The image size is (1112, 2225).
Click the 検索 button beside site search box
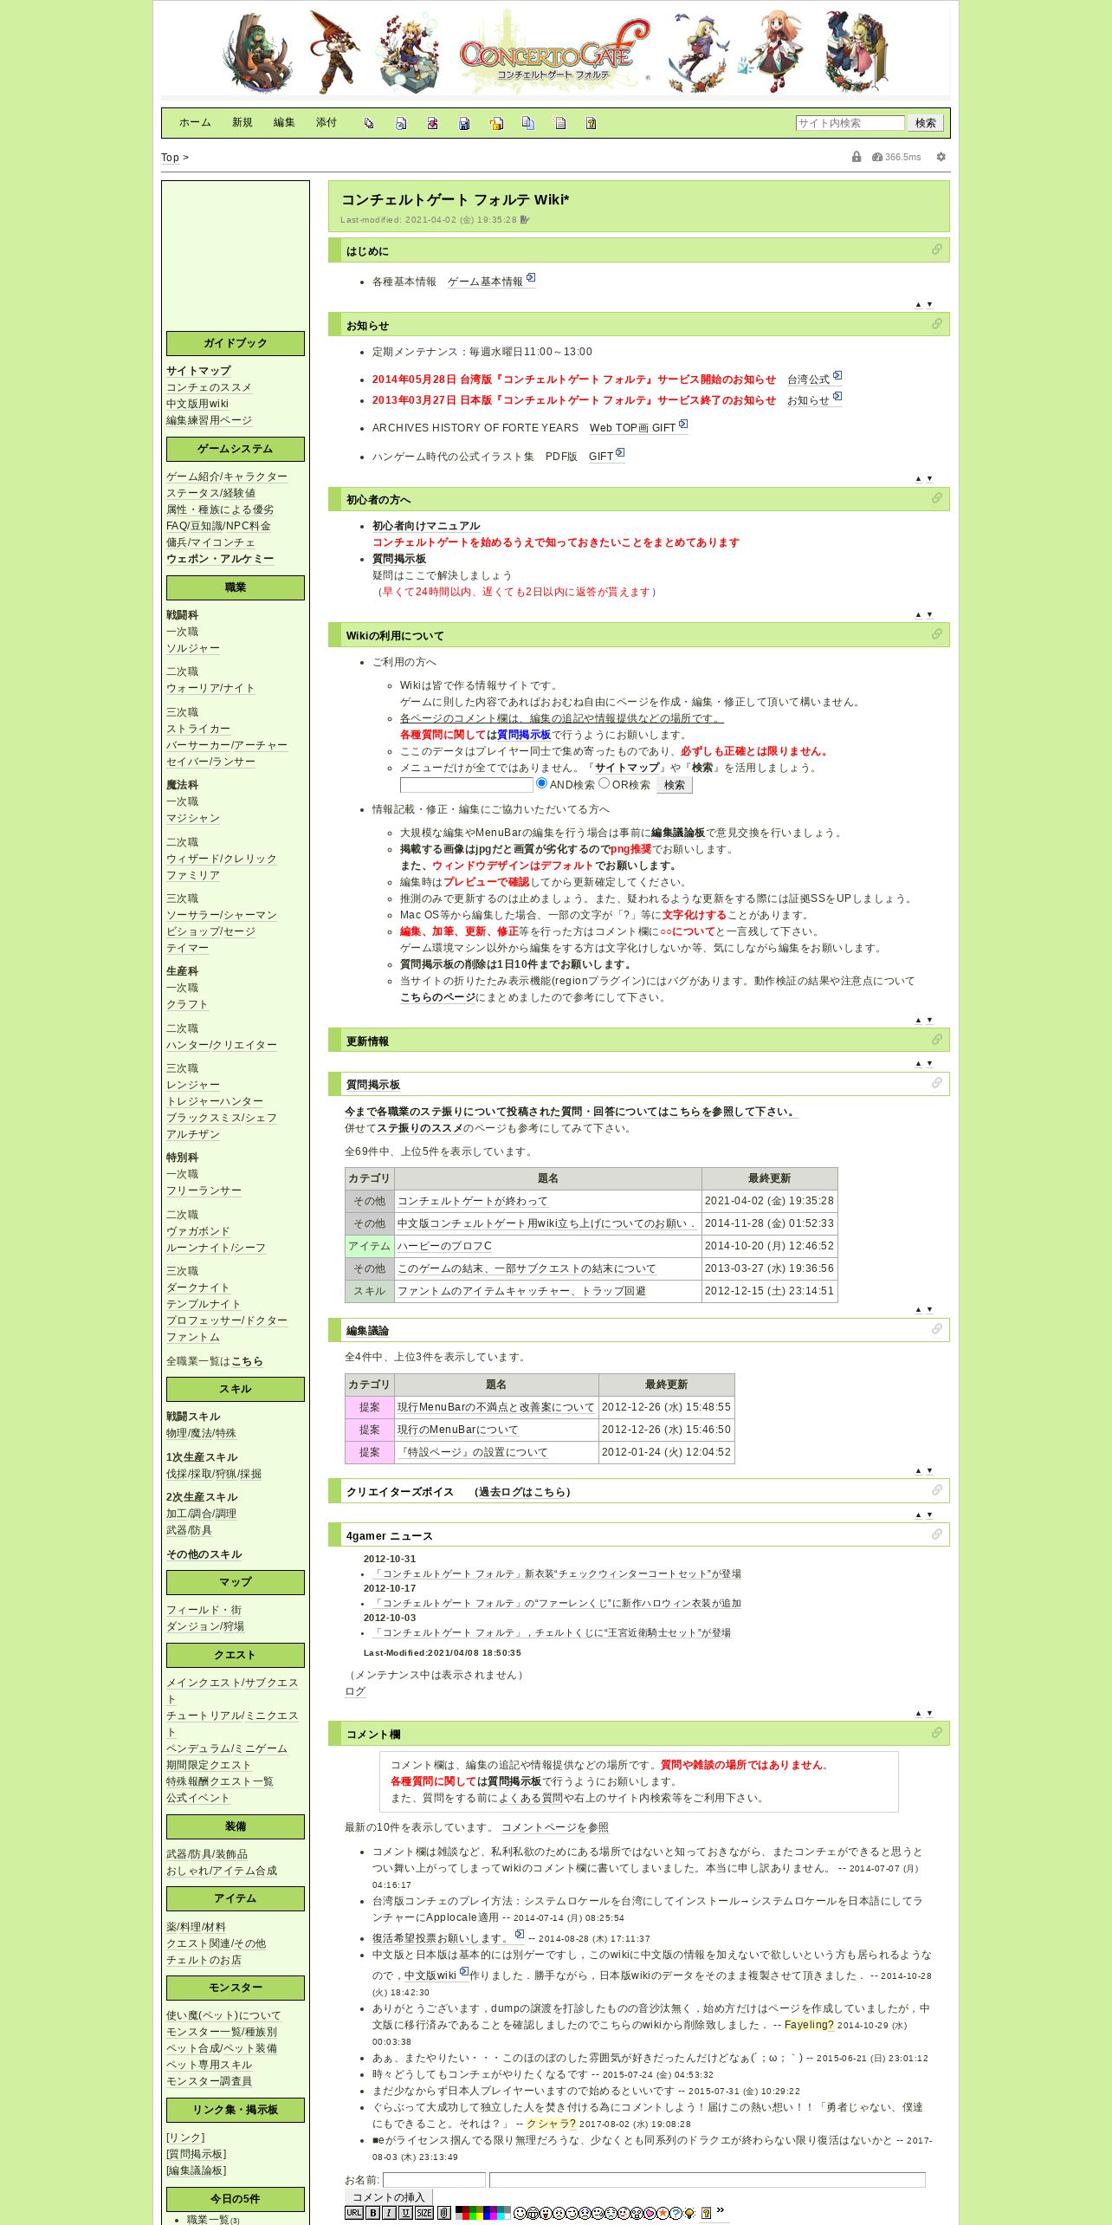coord(926,123)
